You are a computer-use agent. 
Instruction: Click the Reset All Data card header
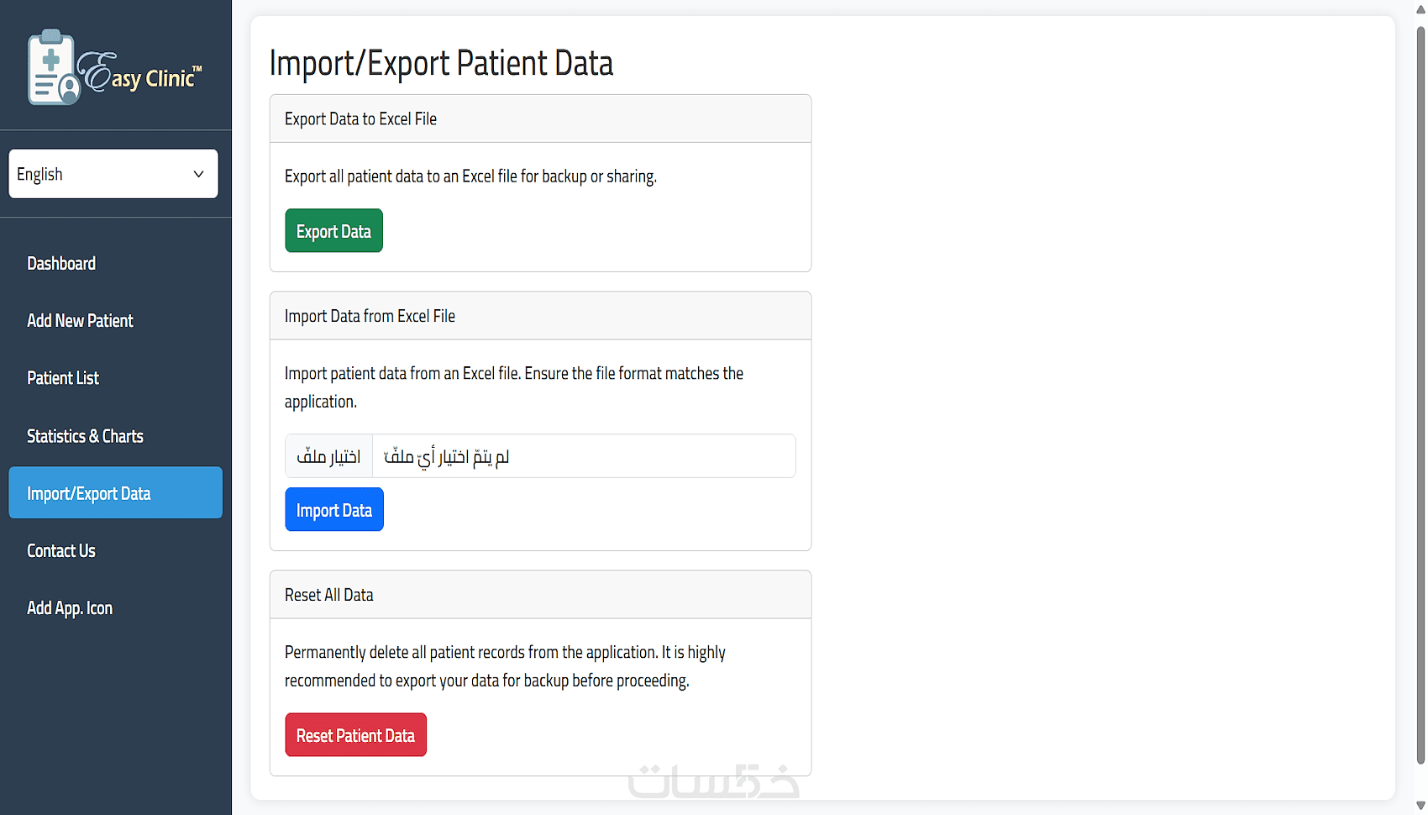[x=540, y=595]
